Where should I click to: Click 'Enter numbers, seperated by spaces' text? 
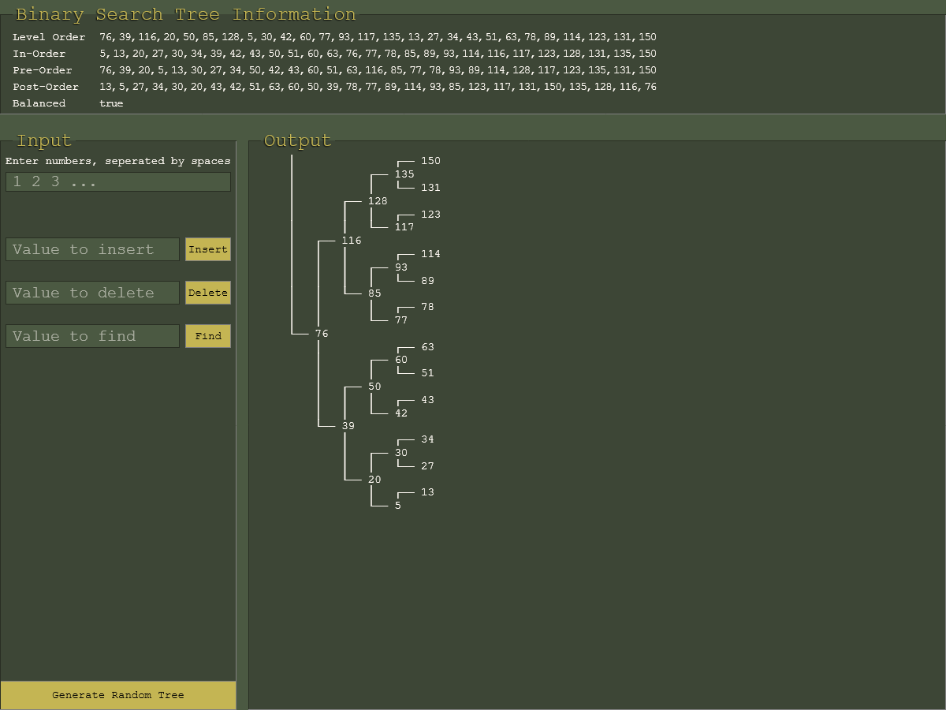(118, 161)
